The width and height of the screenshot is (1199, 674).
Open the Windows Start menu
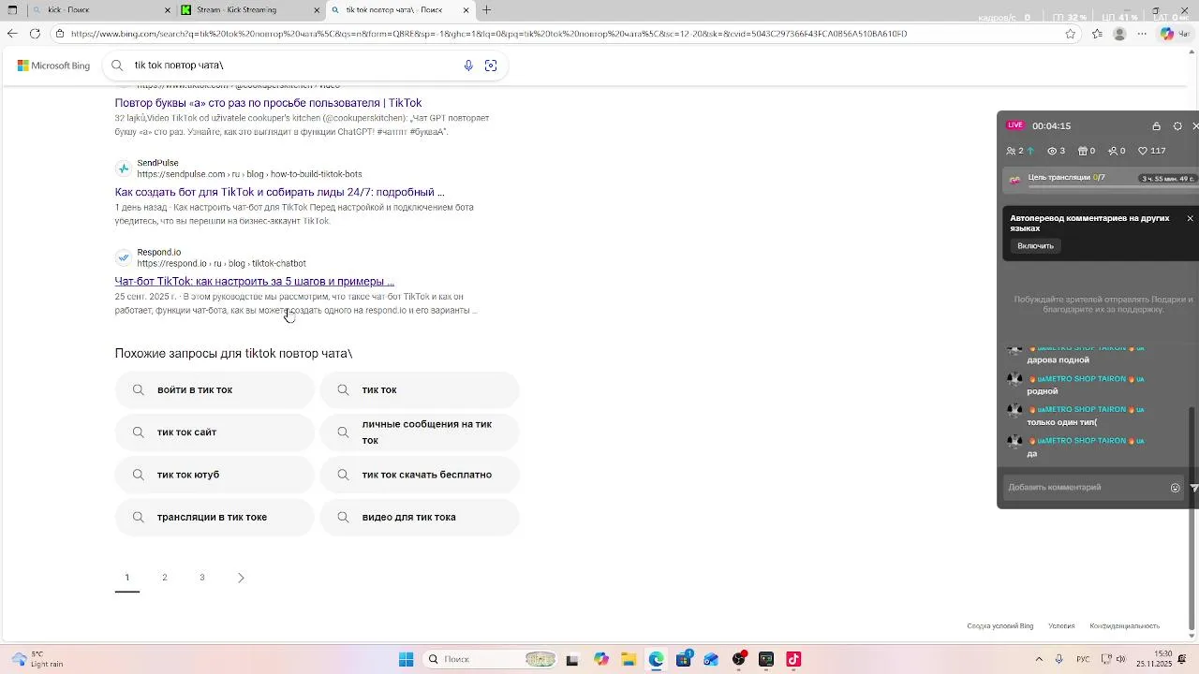point(406,659)
